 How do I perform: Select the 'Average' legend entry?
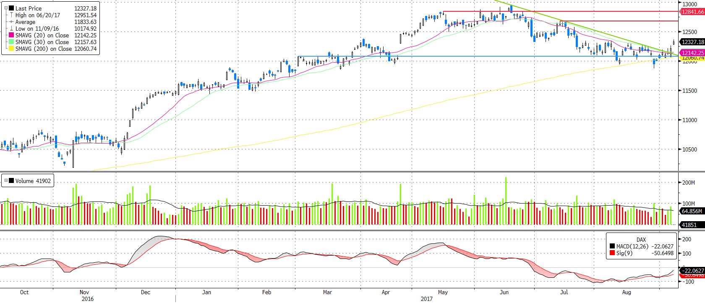click(25, 22)
